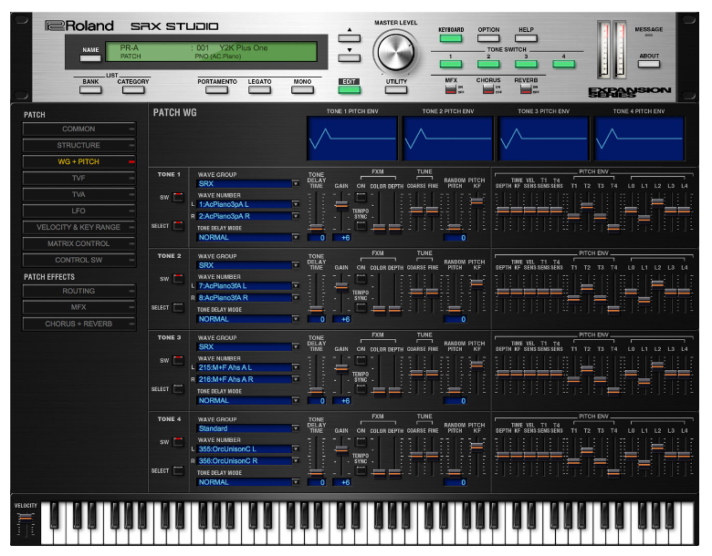This screenshot has width=712, height=556.
Task: Click the HELP button
Action: pos(526,38)
